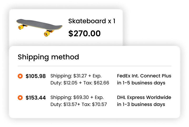The image size is (189, 127).
Task: Click the right orange skateboard wheel
Action: pyautogui.click(x=47, y=33)
